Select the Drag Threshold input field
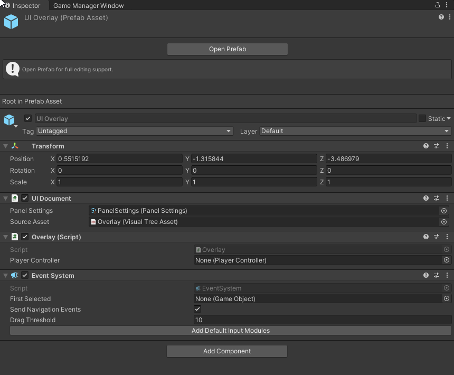454x375 pixels. coord(317,320)
